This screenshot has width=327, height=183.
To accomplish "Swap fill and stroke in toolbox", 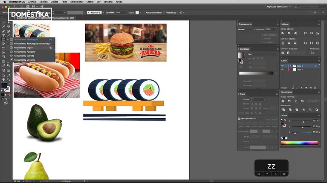I will click(9, 84).
